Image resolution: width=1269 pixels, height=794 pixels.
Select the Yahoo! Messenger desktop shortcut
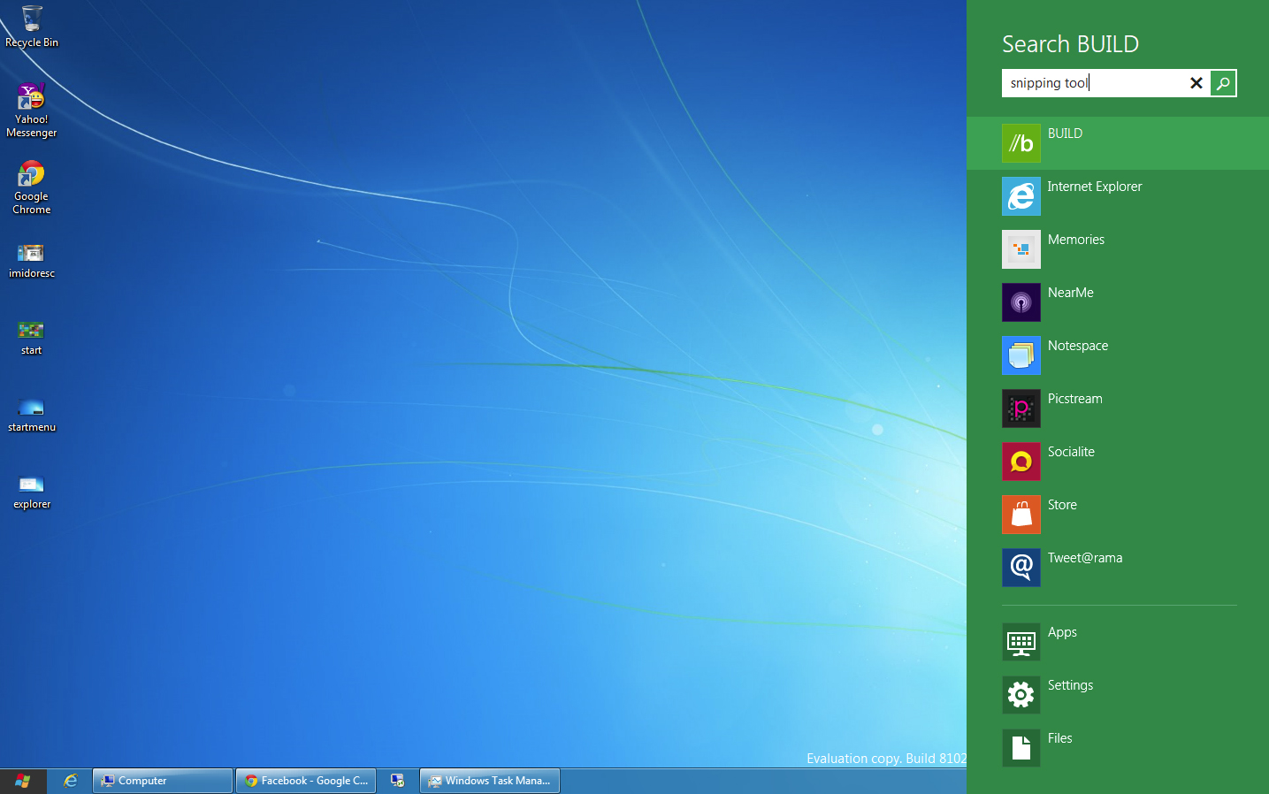tap(32, 111)
